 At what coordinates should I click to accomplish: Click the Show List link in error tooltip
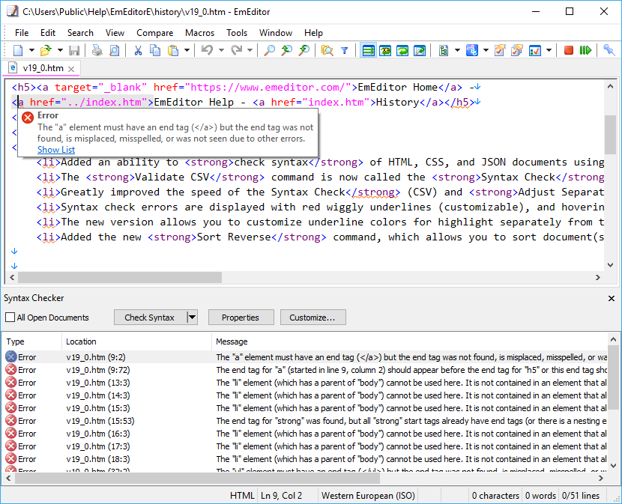pyautogui.click(x=56, y=150)
